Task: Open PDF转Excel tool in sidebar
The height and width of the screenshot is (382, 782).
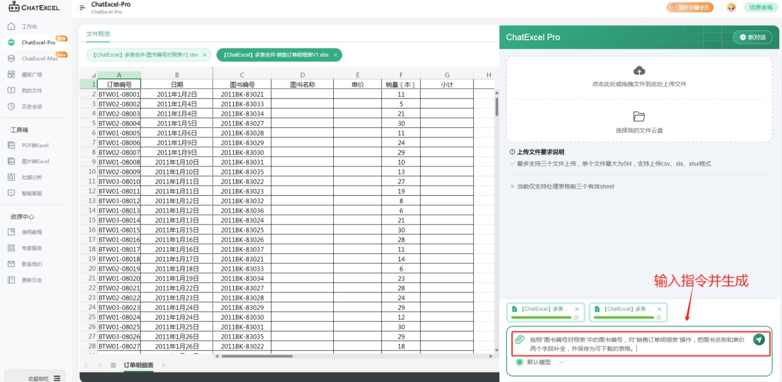Action: (35, 145)
